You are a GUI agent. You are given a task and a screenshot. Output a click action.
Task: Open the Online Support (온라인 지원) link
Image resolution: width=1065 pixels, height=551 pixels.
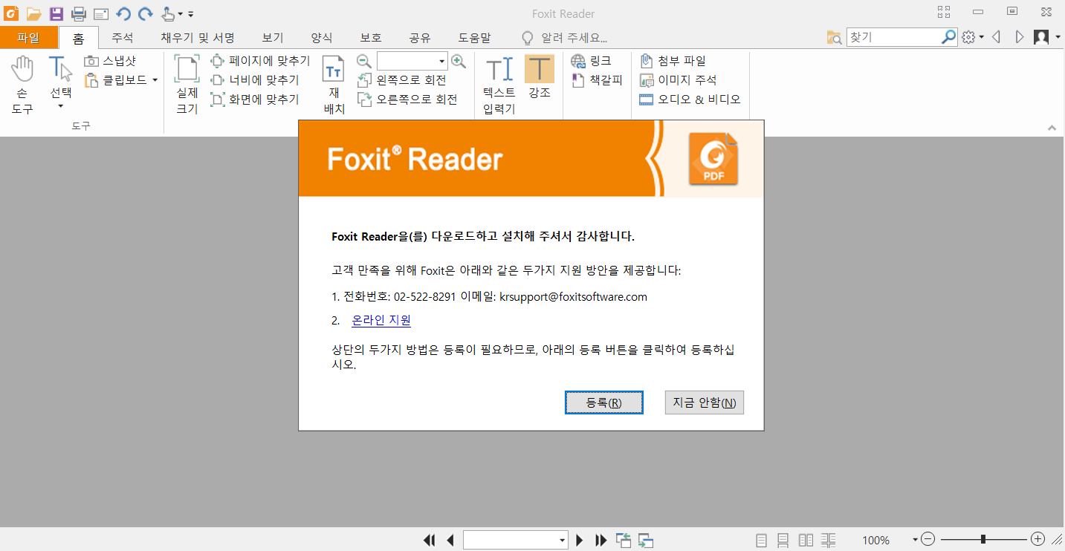point(381,320)
